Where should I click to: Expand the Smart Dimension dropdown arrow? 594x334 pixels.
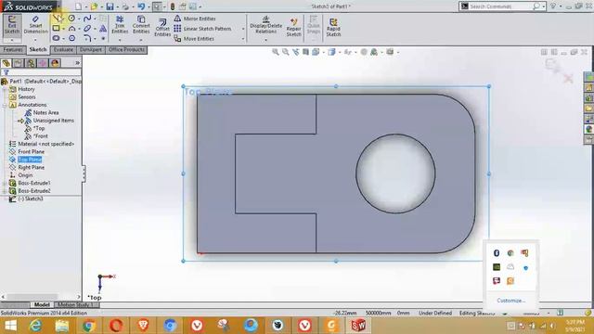click(x=35, y=39)
